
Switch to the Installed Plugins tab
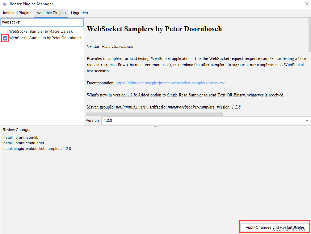[17, 13]
